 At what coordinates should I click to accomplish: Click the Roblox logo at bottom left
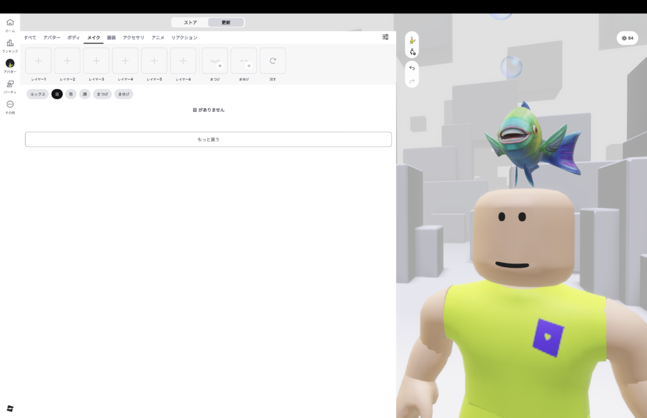coord(10,408)
